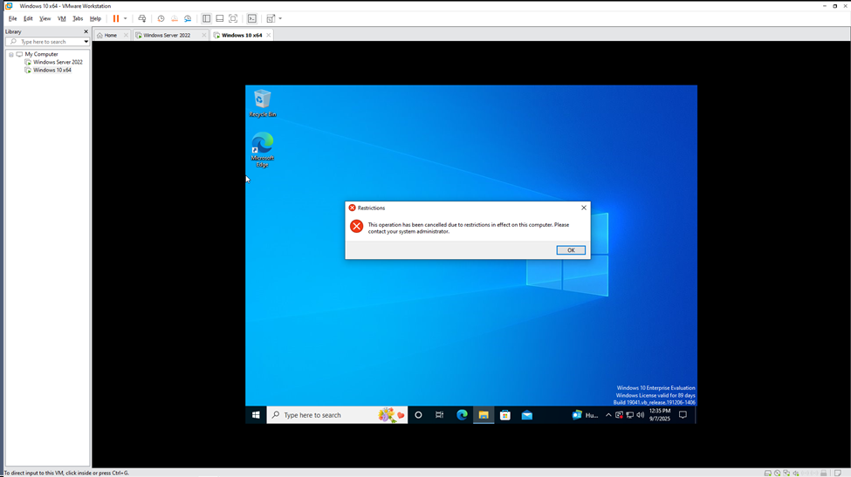Switch to the Windows Server 2022 tab
This screenshot has width=851, height=477.
[166, 35]
